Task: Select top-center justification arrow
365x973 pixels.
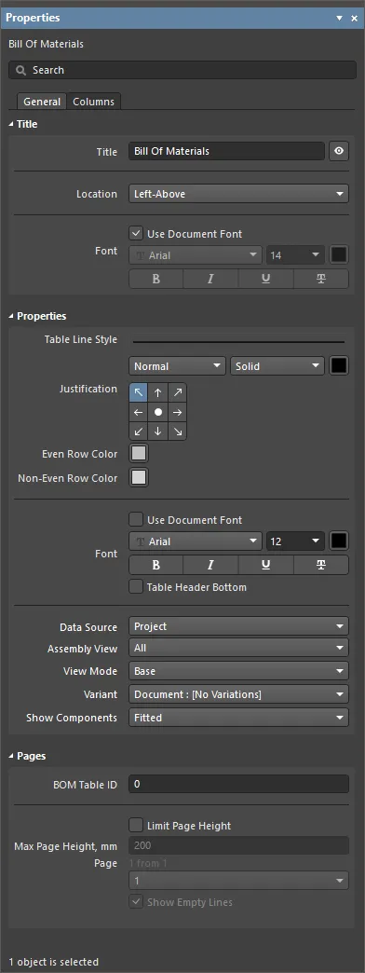Action: coord(158,392)
